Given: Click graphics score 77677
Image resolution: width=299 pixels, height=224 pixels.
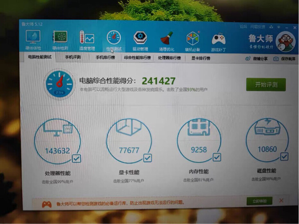Looking at the screenshot, I should [x=129, y=150].
